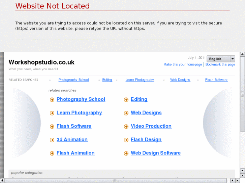
Task: Select Photography School in related searches bar
Action: pyautogui.click(x=73, y=80)
